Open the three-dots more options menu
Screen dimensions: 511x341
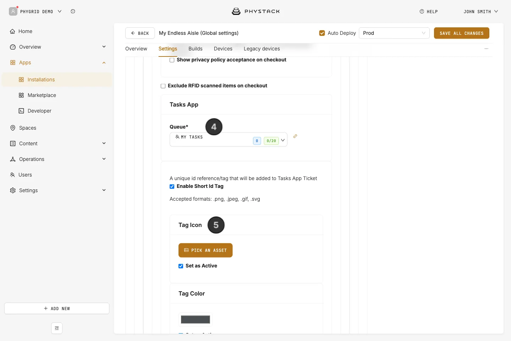487,49
